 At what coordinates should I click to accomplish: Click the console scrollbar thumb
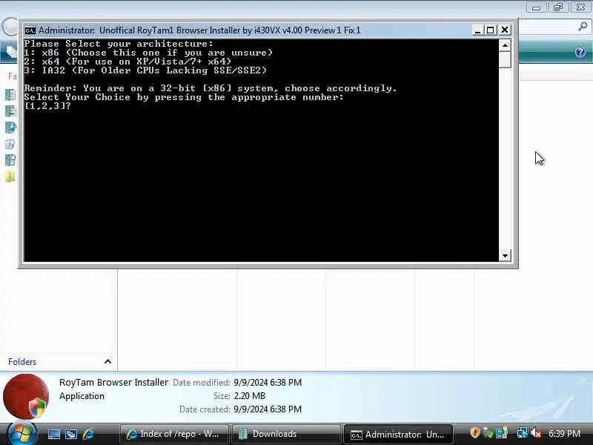click(x=505, y=60)
